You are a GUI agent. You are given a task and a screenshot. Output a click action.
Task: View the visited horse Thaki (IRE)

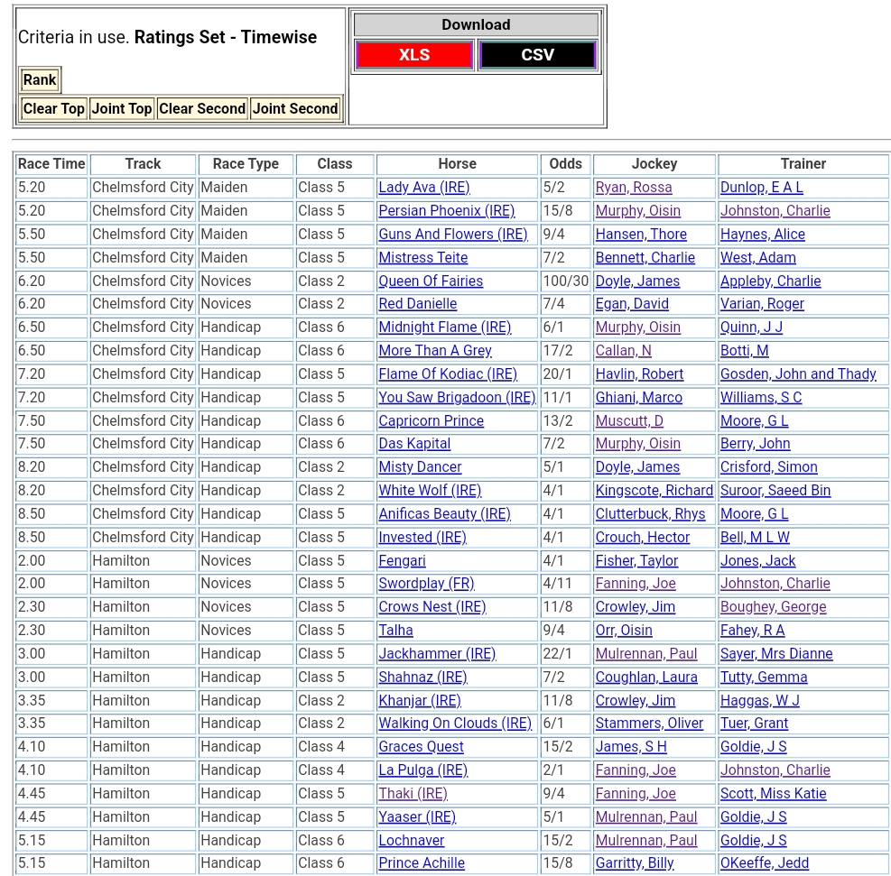413,794
